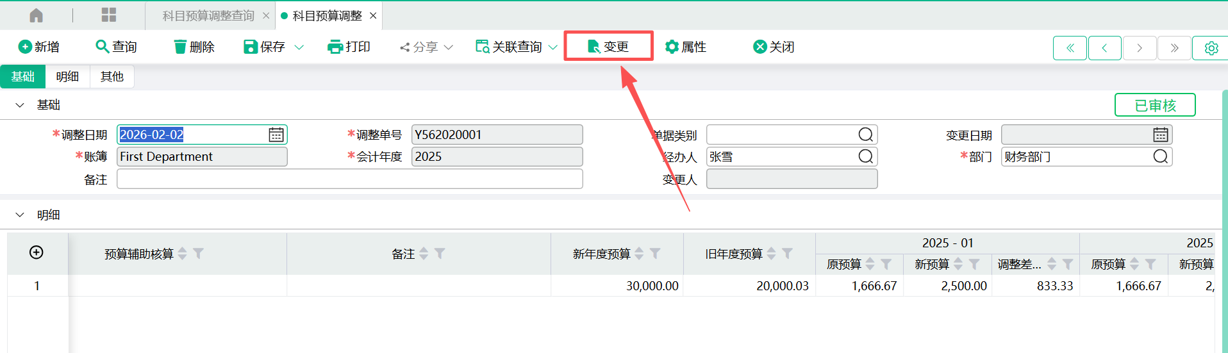Open settings gear at top right
This screenshot has width=1228, height=353.
pos(1211,48)
